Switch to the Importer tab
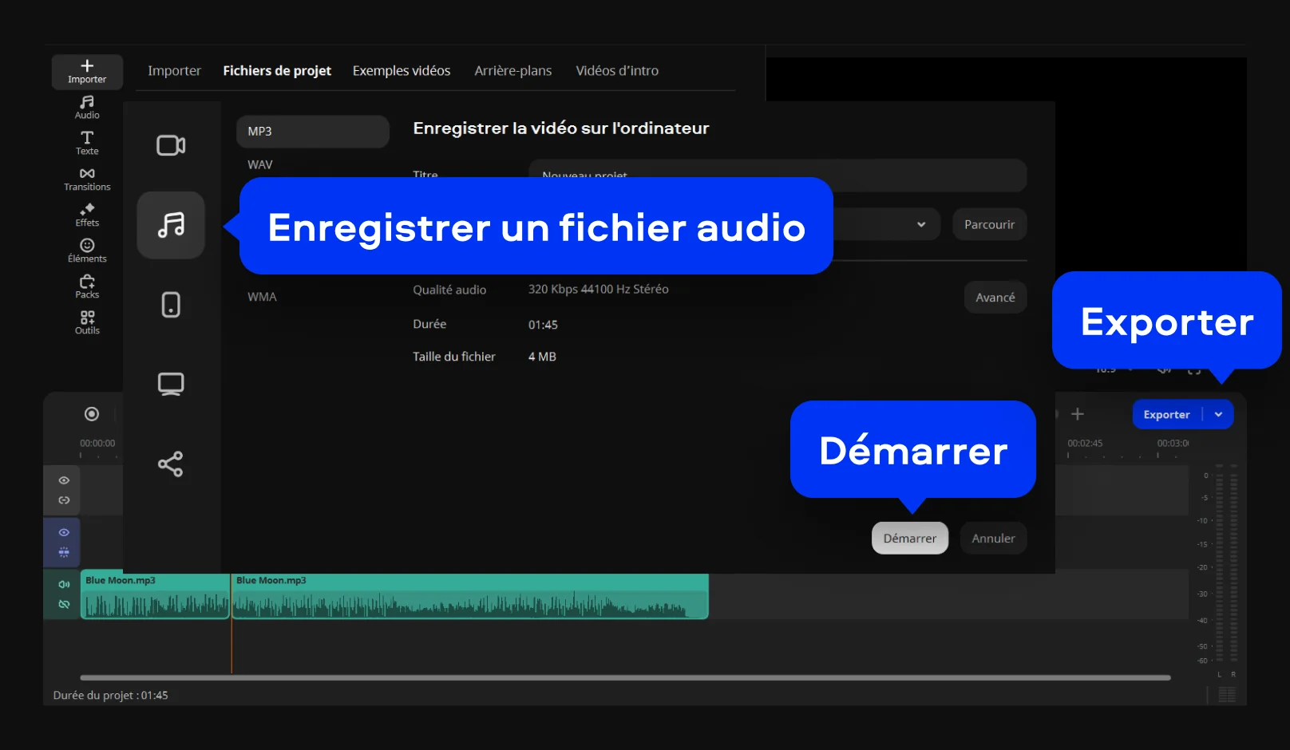1290x750 pixels. pyautogui.click(x=174, y=70)
